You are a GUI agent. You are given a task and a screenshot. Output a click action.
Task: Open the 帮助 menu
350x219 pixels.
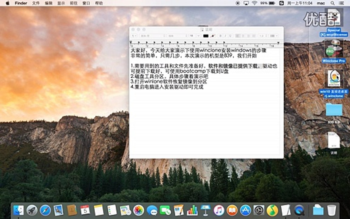[x=99, y=3]
